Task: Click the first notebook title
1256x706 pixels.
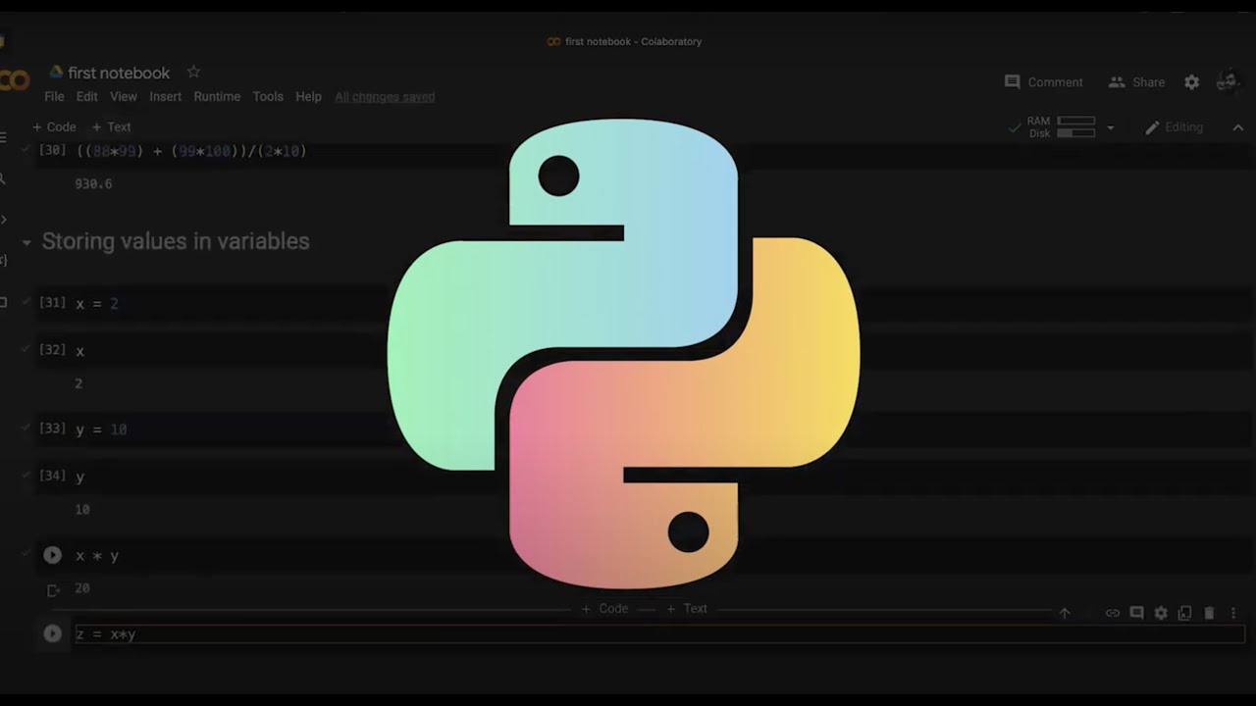Action: point(119,73)
